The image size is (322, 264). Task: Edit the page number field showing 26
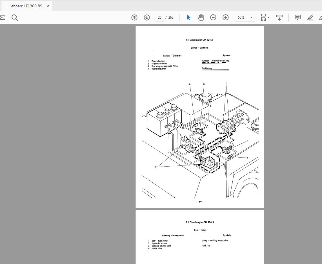[159, 17]
